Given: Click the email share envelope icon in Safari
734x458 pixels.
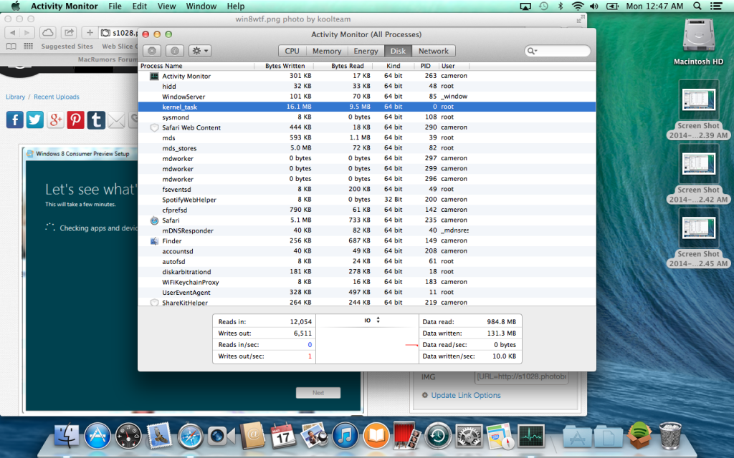Looking at the screenshot, I should 116,120.
